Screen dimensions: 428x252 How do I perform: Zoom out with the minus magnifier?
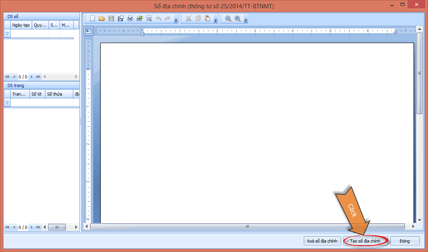pyautogui.click(x=228, y=18)
